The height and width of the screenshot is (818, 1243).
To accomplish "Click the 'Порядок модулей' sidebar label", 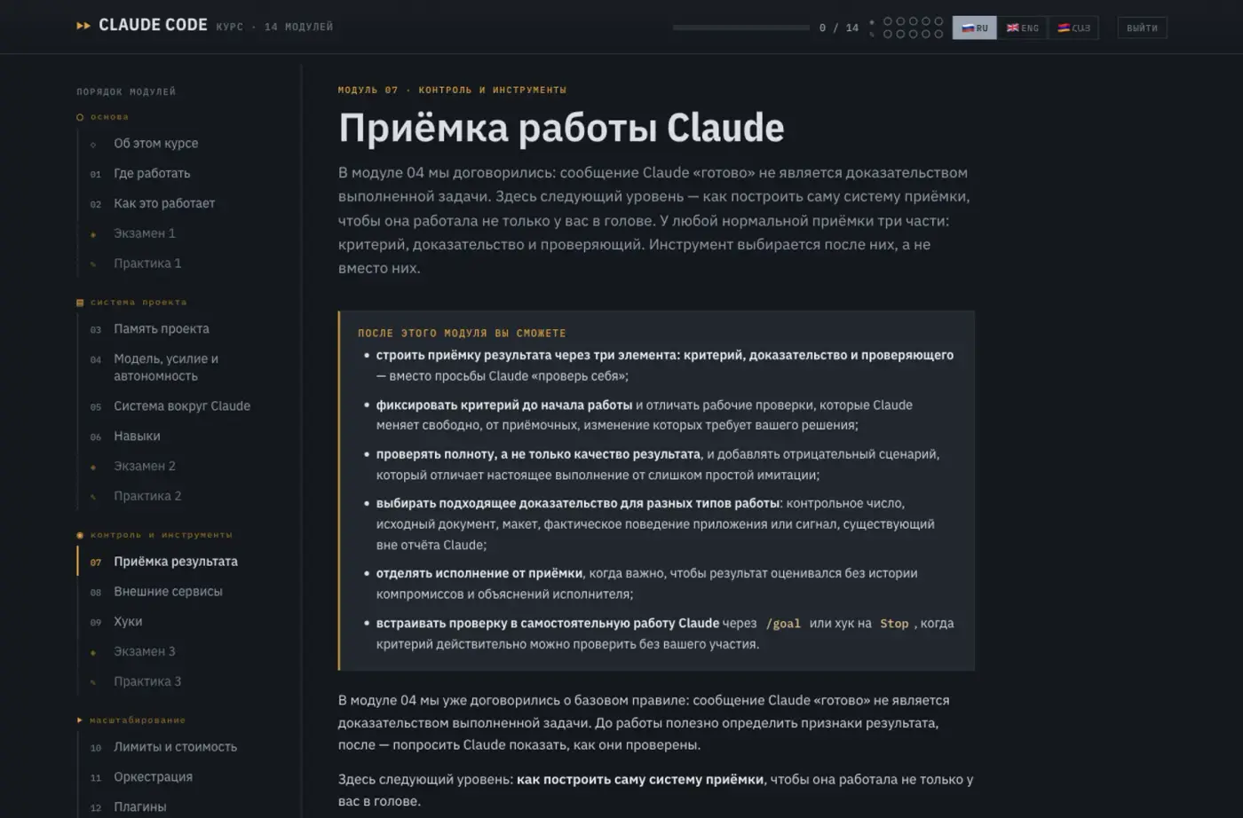I will (126, 91).
